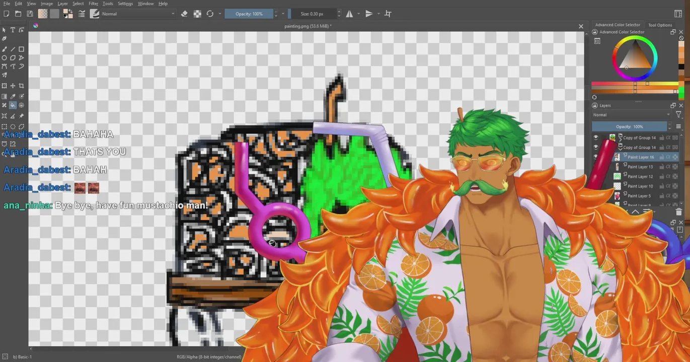This screenshot has height=362, width=690.
Task: Select the Gradient tool in toolbox
Action: click(x=4, y=97)
